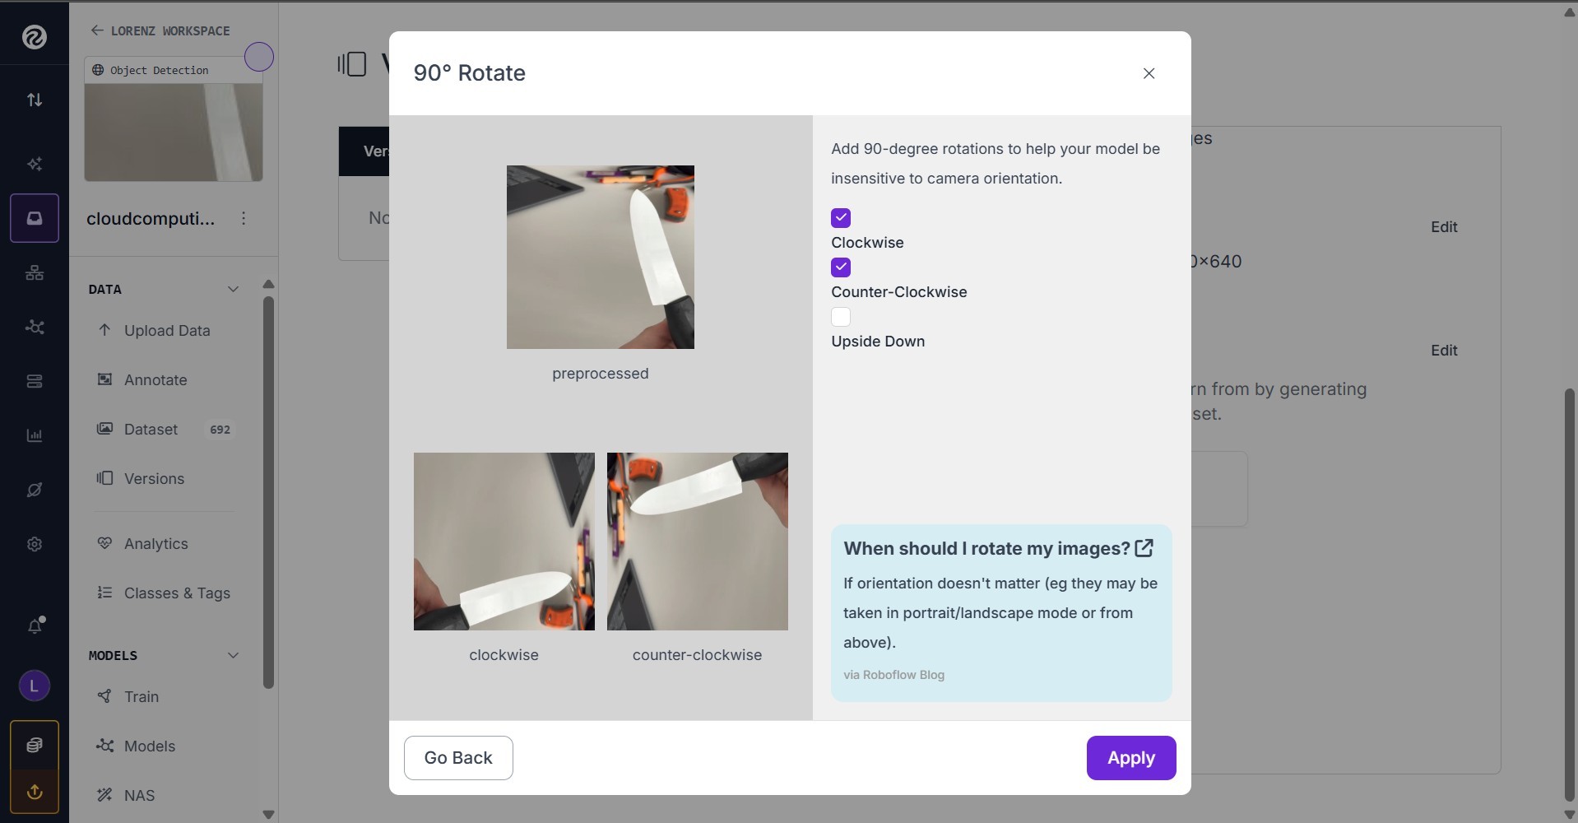The image size is (1578, 823).
Task: Click the back arrow beside LORENZ WORKSPACE
Action: pos(97,30)
